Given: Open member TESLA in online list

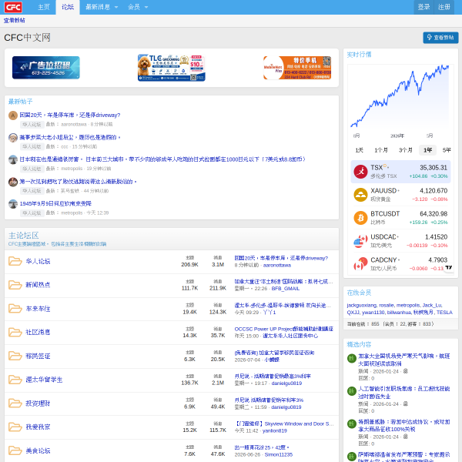Looking at the screenshot, I should tap(444, 313).
